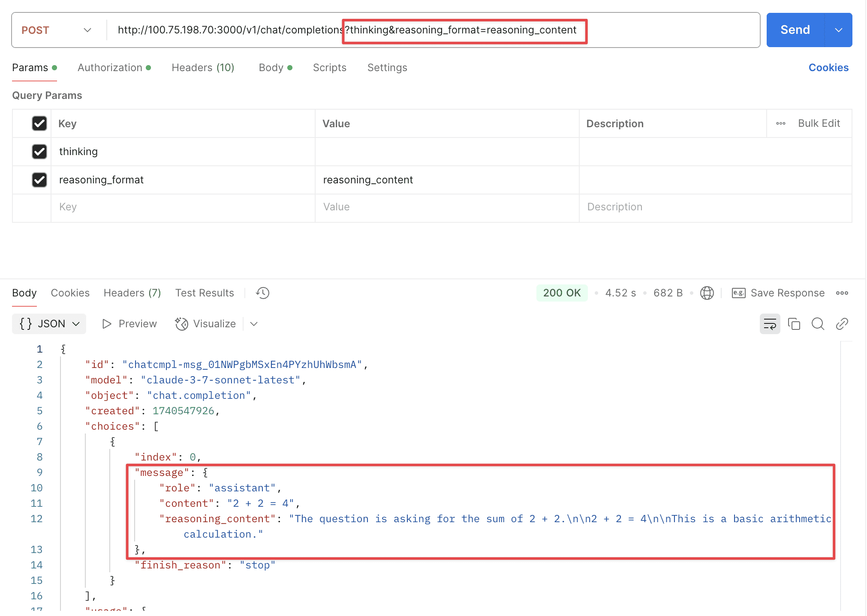The image size is (867, 616).
Task: Click the Send button
Action: pos(795,30)
